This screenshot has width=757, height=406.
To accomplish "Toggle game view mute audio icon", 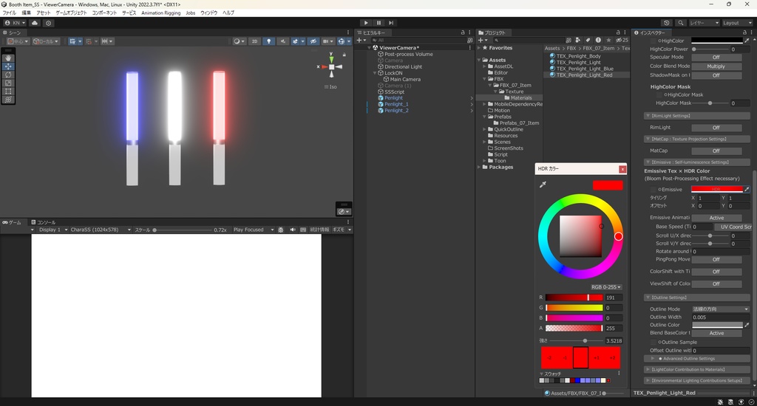I will [292, 230].
